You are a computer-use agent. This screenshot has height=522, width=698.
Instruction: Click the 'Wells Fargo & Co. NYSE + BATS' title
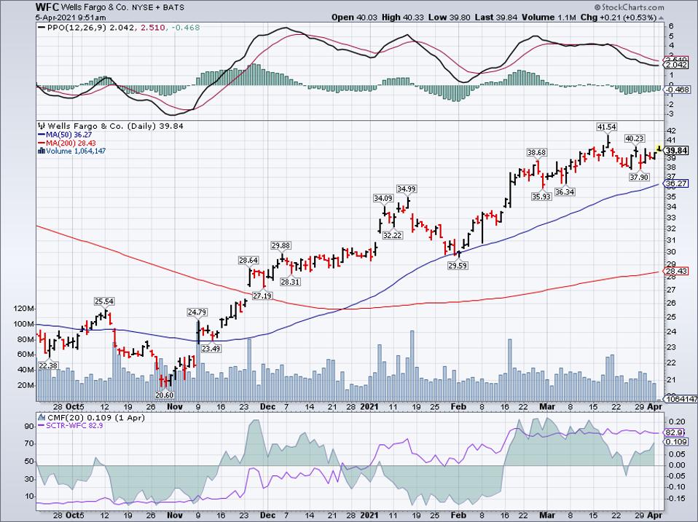tap(122, 7)
